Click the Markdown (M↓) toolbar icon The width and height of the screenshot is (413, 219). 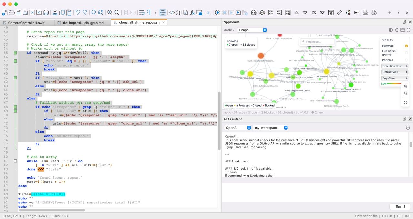tap(357, 13)
